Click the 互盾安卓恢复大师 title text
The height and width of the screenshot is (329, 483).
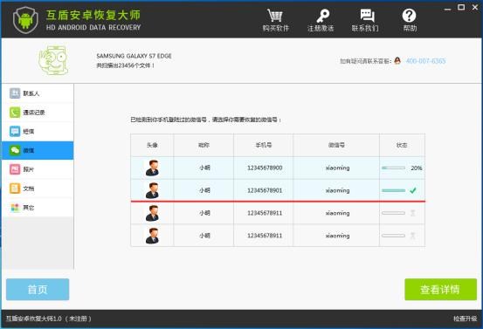93,15
